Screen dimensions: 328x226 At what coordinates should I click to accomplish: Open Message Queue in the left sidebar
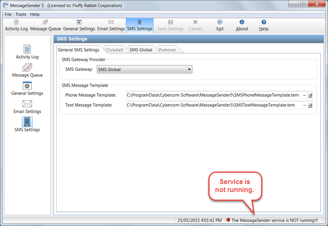(27, 70)
